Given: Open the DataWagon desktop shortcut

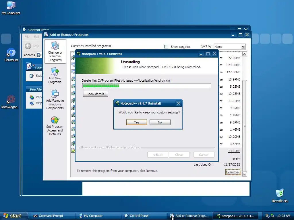Looking at the screenshot, I should [9, 102].
